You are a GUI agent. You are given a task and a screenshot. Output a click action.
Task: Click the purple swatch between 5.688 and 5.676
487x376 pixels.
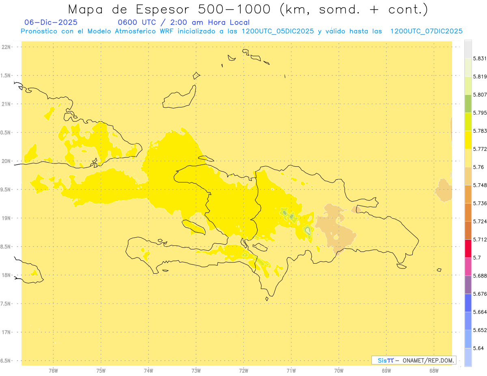468,285
